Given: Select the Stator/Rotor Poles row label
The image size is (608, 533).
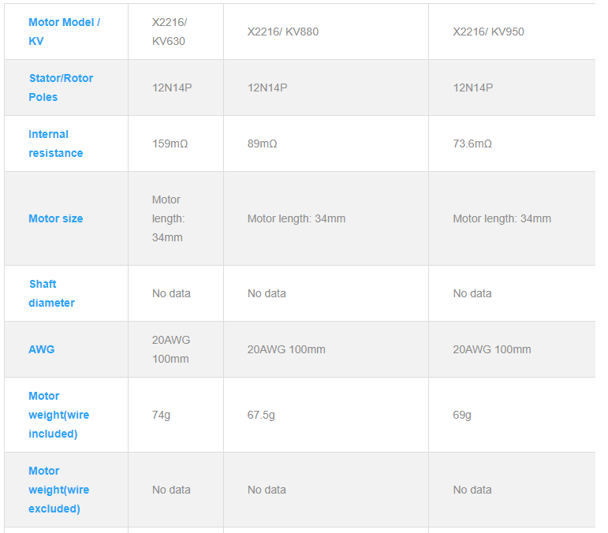Looking at the screenshot, I should tap(61, 88).
